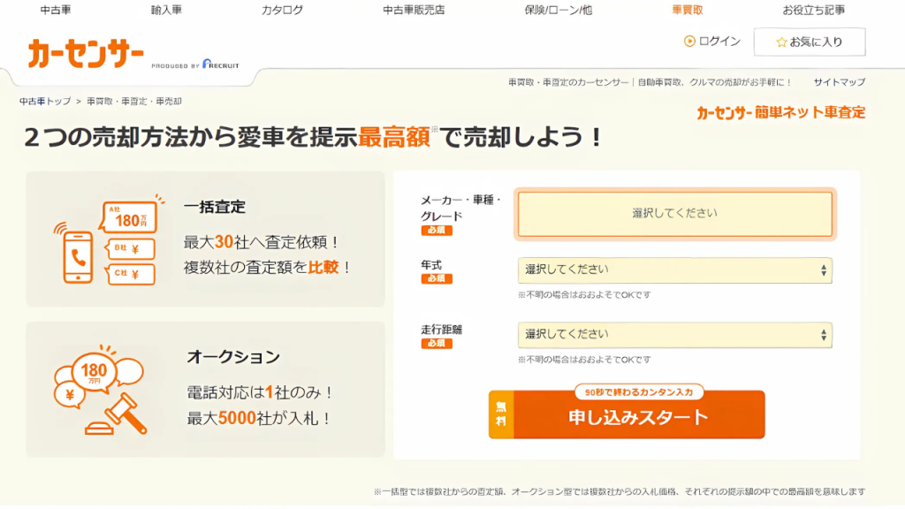Open the 輸入車 menu tab
The width and height of the screenshot is (905, 509).
(166, 10)
